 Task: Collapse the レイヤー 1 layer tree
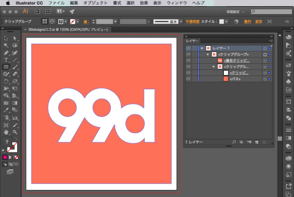pos(202,48)
